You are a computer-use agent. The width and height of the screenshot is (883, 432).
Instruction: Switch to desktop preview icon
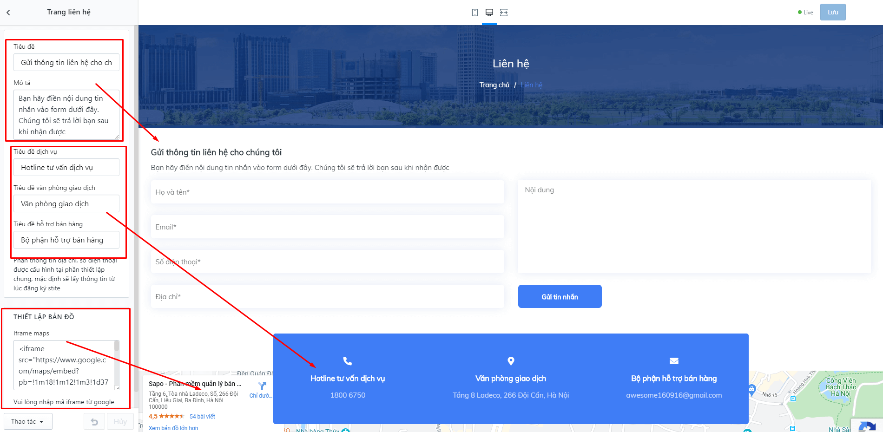click(x=489, y=13)
